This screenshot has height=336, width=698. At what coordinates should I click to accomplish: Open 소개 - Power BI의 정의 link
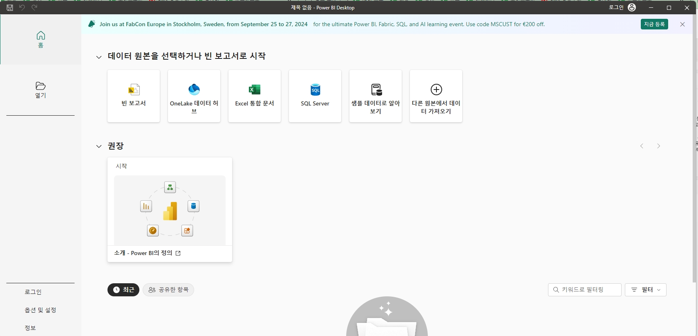(x=147, y=253)
